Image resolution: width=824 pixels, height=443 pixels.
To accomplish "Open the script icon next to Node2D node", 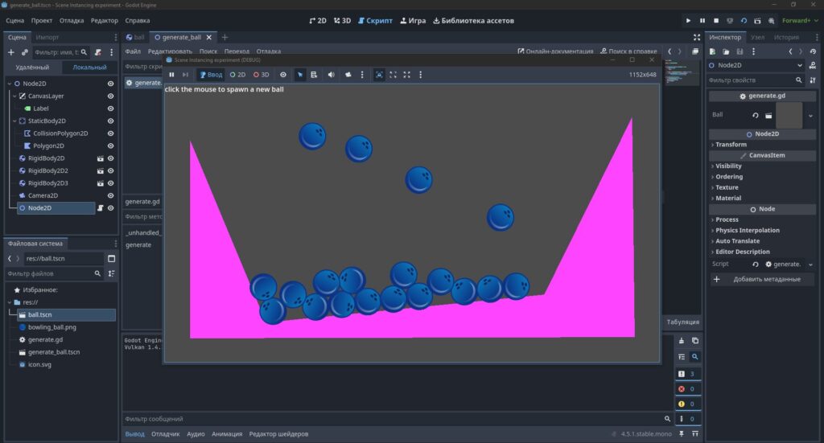I will point(100,208).
